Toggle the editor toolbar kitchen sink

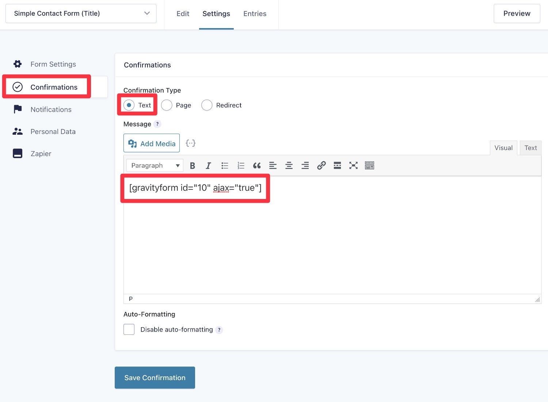(x=369, y=166)
